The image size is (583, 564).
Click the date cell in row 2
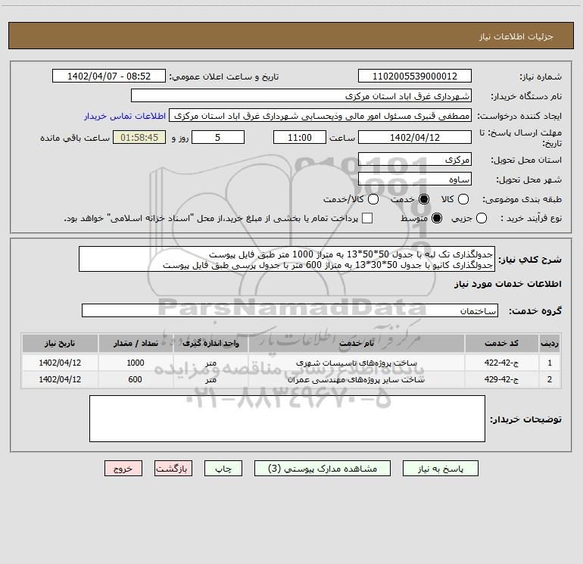pyautogui.click(x=60, y=379)
